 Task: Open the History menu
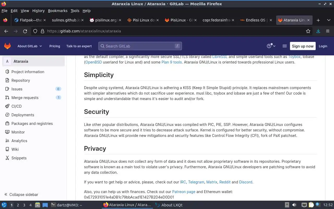(38, 11)
